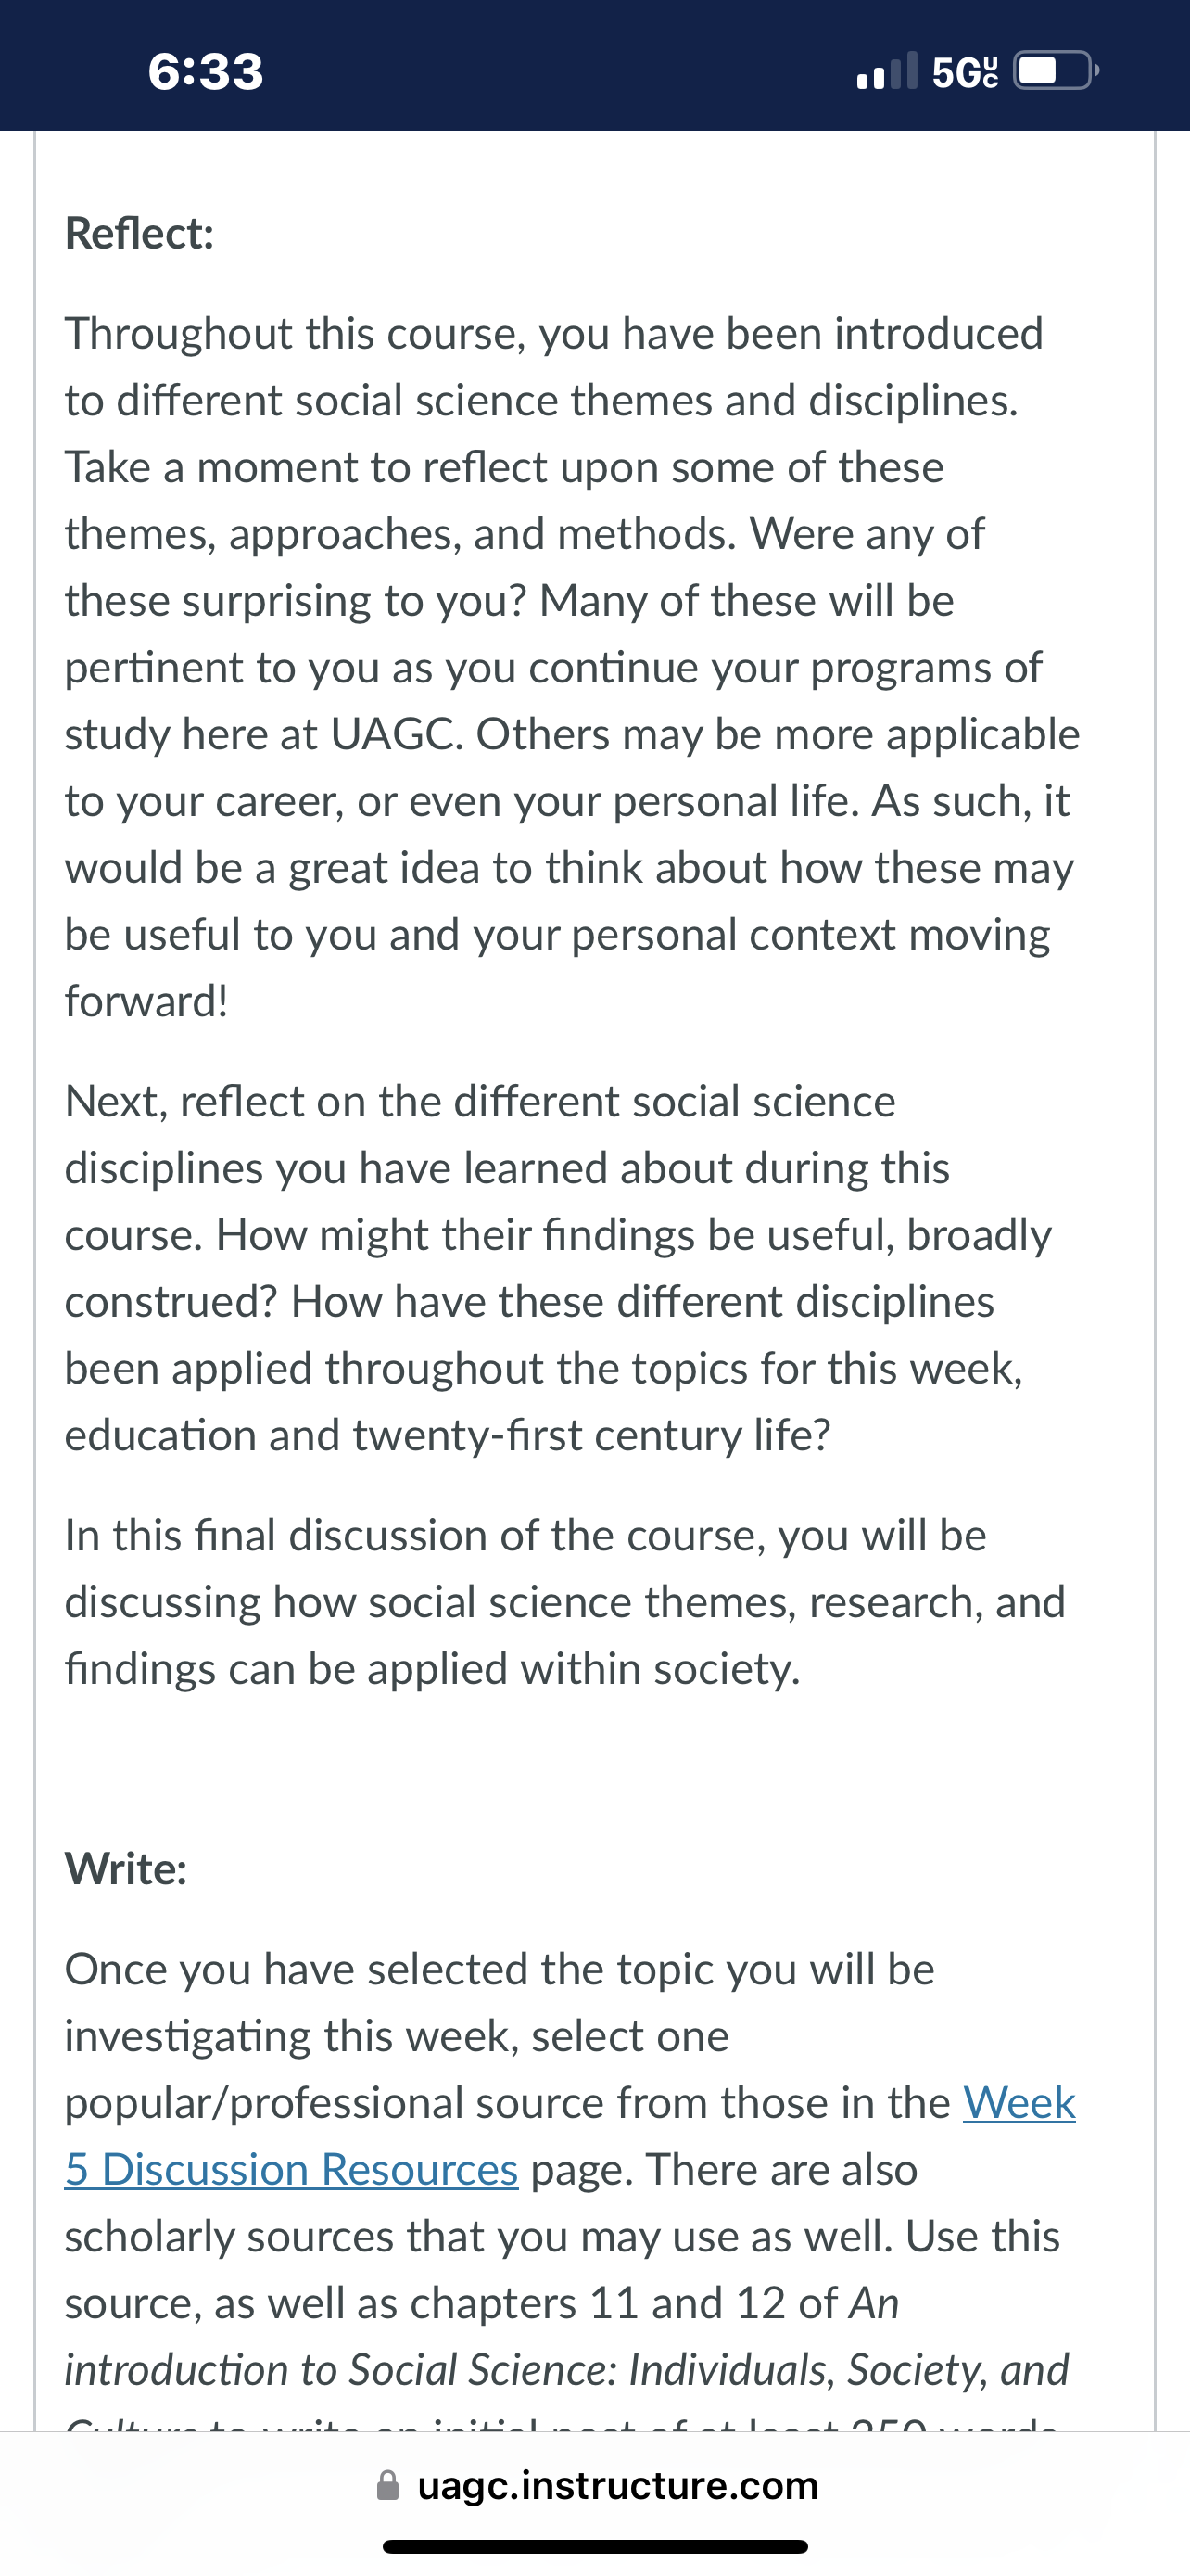Tap the Write: heading
Viewport: 1190px width, 2576px height.
pyautogui.click(x=126, y=1868)
